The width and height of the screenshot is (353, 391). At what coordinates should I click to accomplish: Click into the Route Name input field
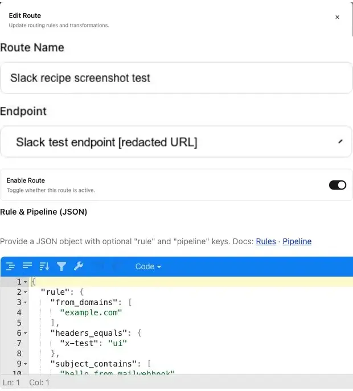point(176,78)
